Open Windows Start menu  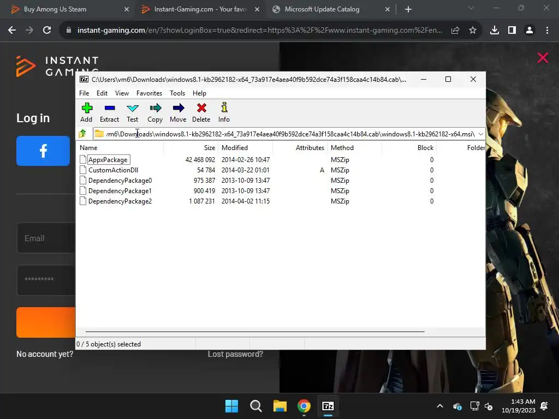click(231, 406)
